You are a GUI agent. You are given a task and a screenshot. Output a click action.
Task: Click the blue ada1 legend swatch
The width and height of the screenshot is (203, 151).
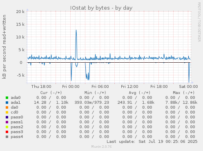(7, 103)
